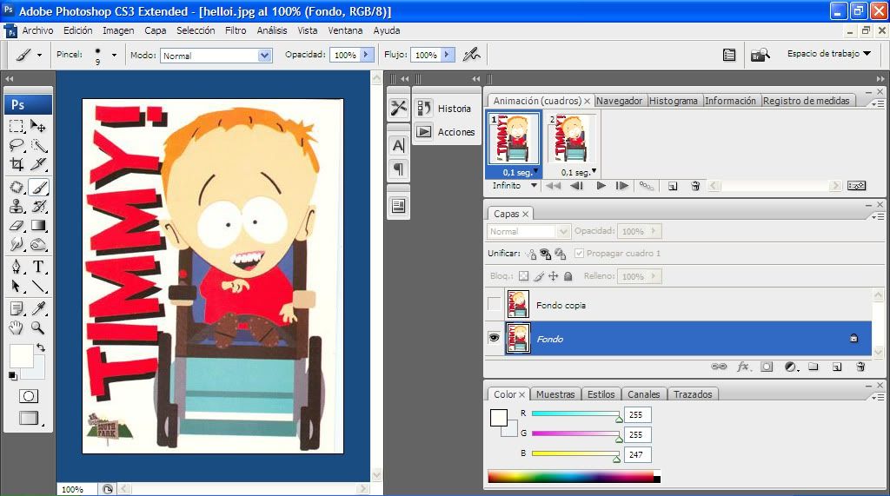This screenshot has width=890, height=496.
Task: Toggle lock image pixels
Action: tap(539, 276)
